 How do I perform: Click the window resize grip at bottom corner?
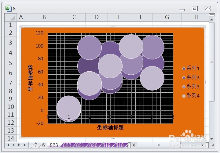(212, 146)
